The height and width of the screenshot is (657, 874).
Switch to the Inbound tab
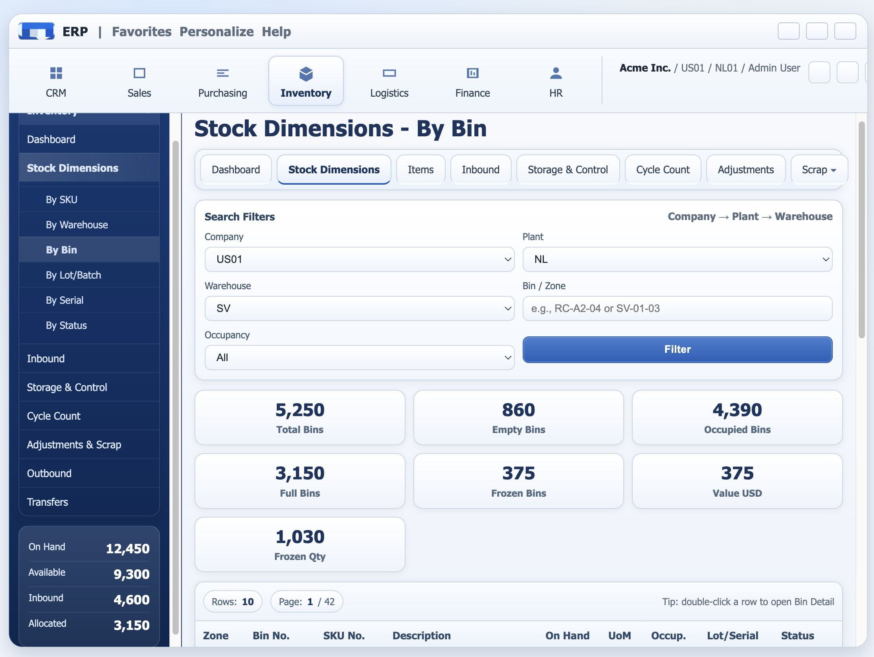point(481,170)
